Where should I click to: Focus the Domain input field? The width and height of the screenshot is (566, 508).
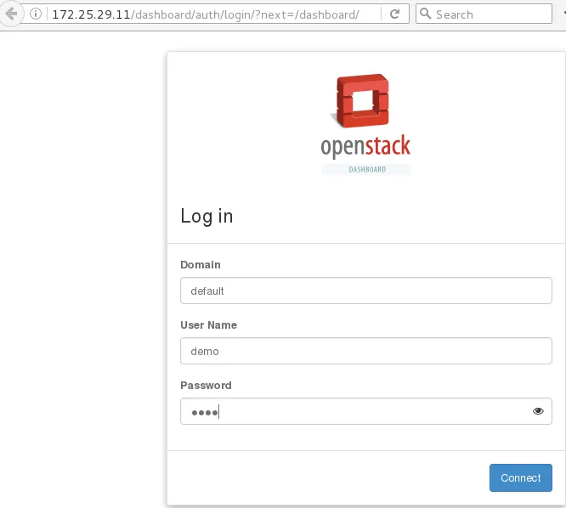tap(366, 291)
